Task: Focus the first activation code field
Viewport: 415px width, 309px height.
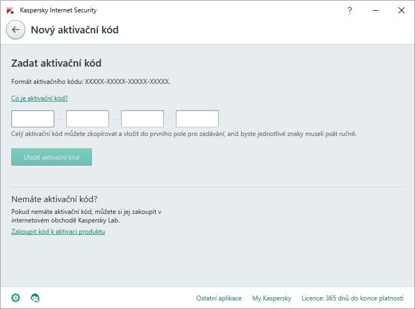Action: click(x=33, y=119)
